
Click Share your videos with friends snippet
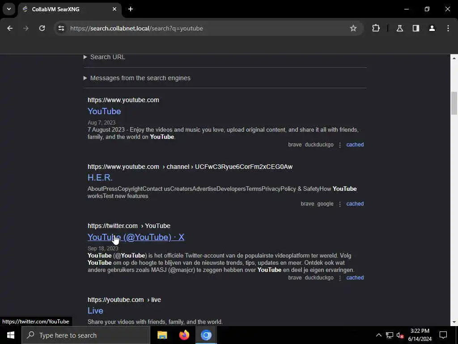tap(155, 322)
